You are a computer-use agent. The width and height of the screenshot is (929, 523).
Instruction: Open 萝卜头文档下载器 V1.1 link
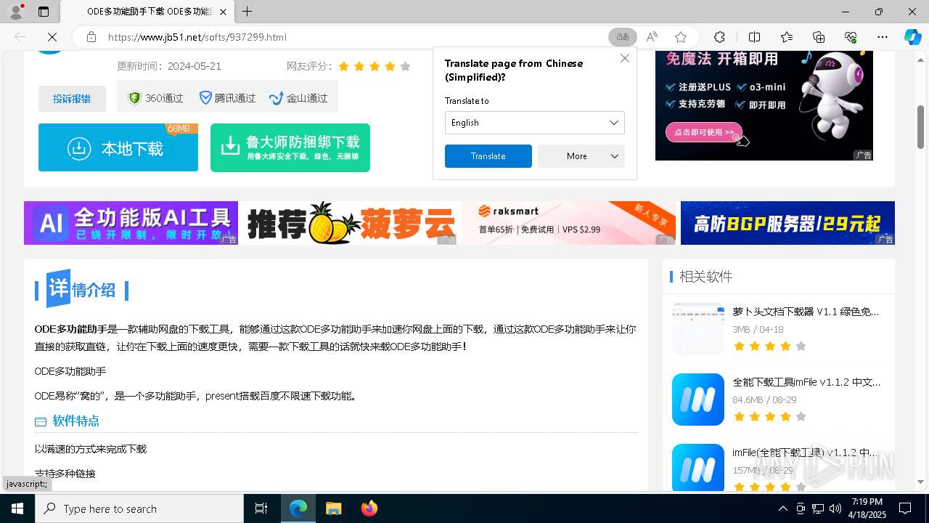[806, 312]
